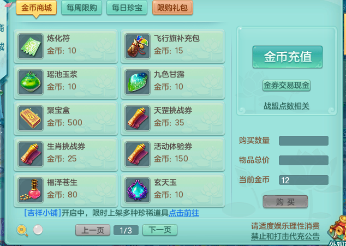346x246 pixels.
Task: Click the gold coin magnifier search icon
Action: 22,230
